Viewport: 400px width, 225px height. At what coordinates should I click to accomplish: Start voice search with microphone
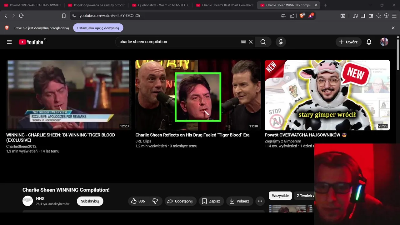tap(281, 42)
